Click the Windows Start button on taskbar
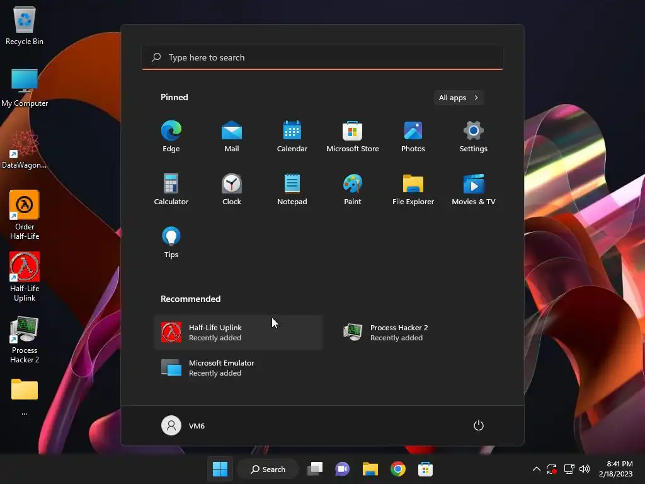The image size is (645, 484). (x=220, y=469)
